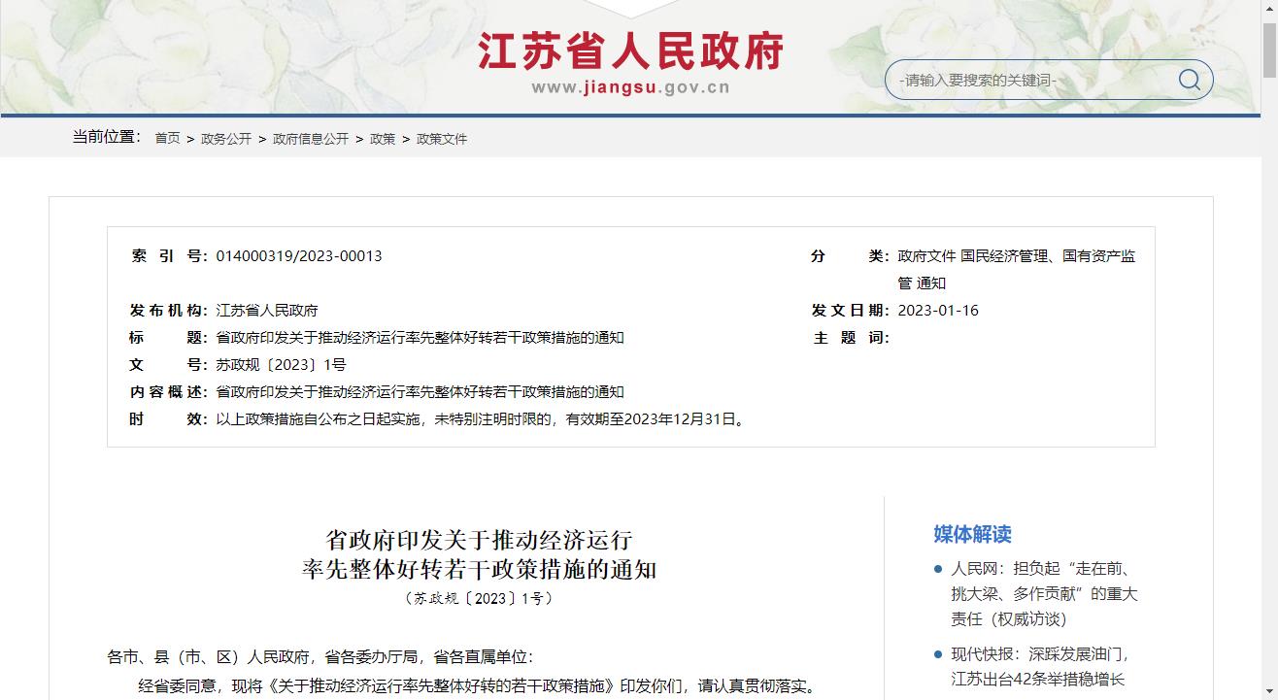
Task: Open 政务公开 breadcrumb link
Action: tap(226, 139)
